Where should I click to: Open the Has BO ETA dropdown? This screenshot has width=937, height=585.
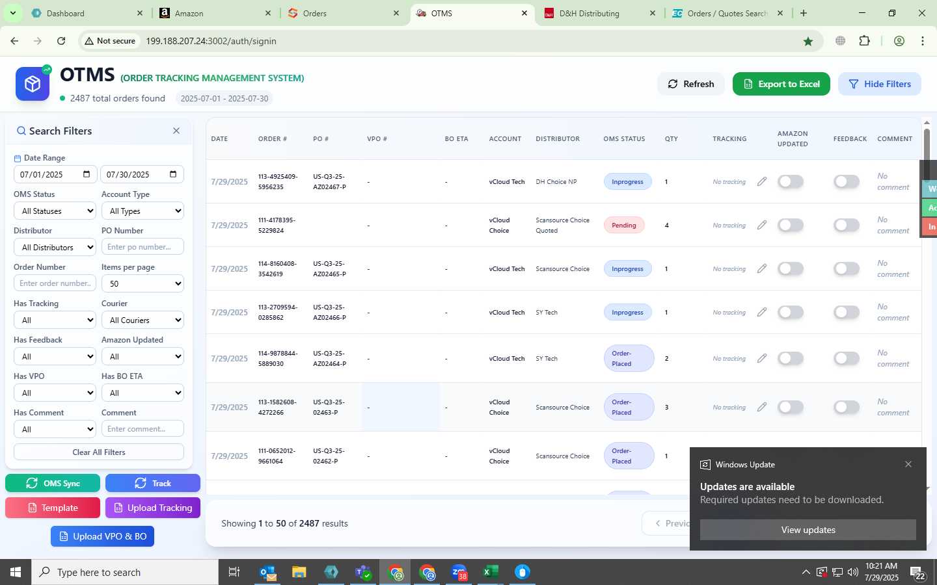[x=143, y=393]
